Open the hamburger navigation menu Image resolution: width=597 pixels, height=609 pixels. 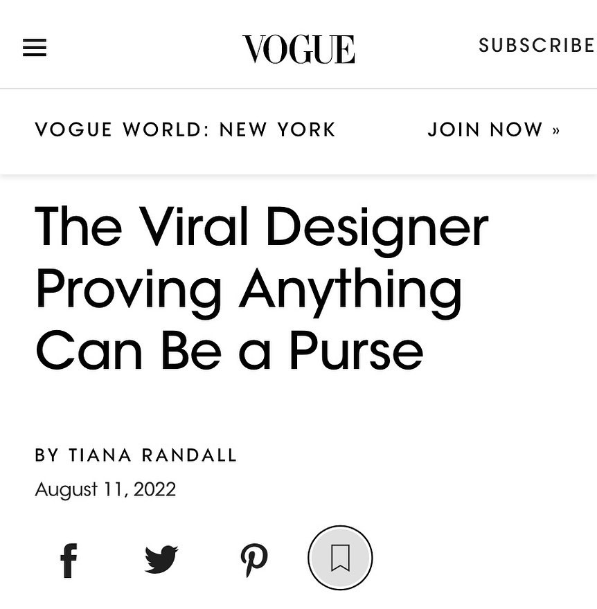pyautogui.click(x=35, y=48)
